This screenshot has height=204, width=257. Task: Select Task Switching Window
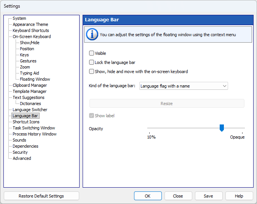pyautogui.click(x=34, y=128)
